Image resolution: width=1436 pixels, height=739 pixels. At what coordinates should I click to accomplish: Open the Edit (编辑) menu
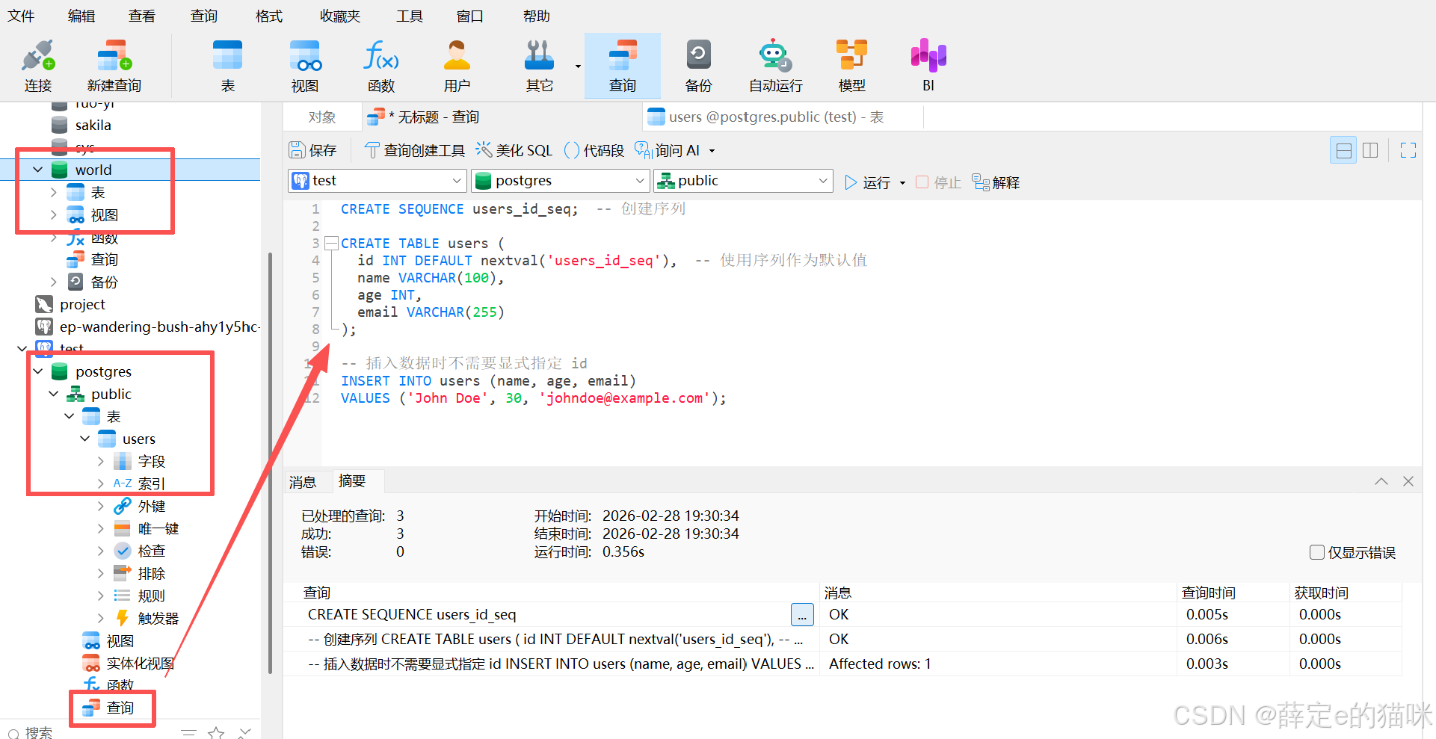coord(81,16)
